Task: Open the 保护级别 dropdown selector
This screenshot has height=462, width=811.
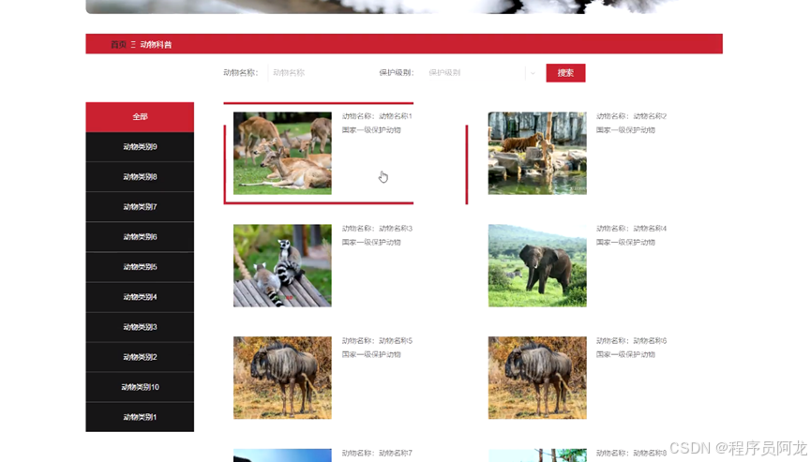Action: tap(481, 73)
